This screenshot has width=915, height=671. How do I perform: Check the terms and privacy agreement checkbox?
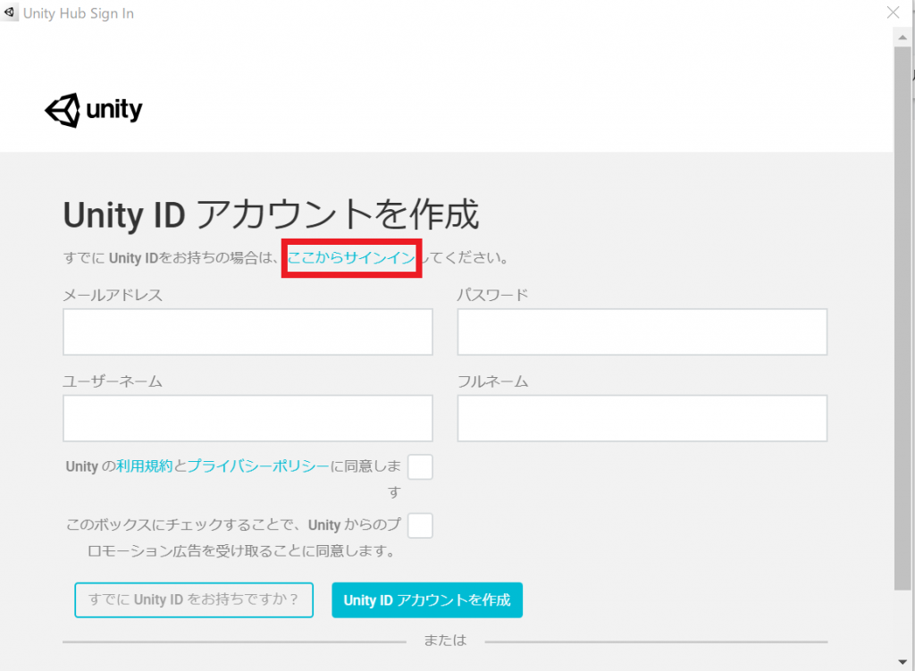(x=420, y=466)
